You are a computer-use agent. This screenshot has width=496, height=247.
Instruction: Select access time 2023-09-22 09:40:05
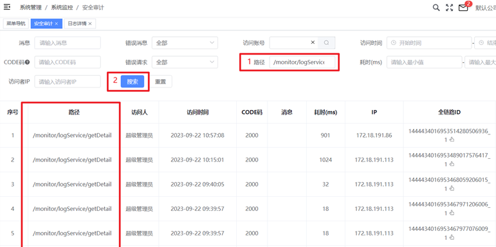(197, 185)
